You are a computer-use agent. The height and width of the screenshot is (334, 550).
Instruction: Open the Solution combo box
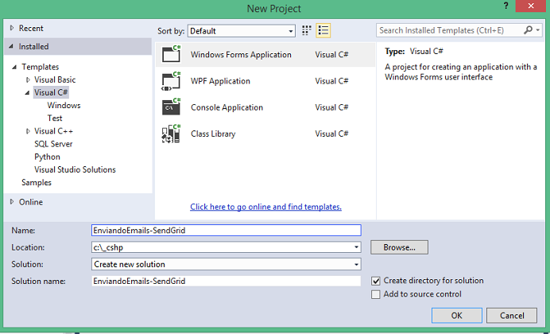point(227,264)
